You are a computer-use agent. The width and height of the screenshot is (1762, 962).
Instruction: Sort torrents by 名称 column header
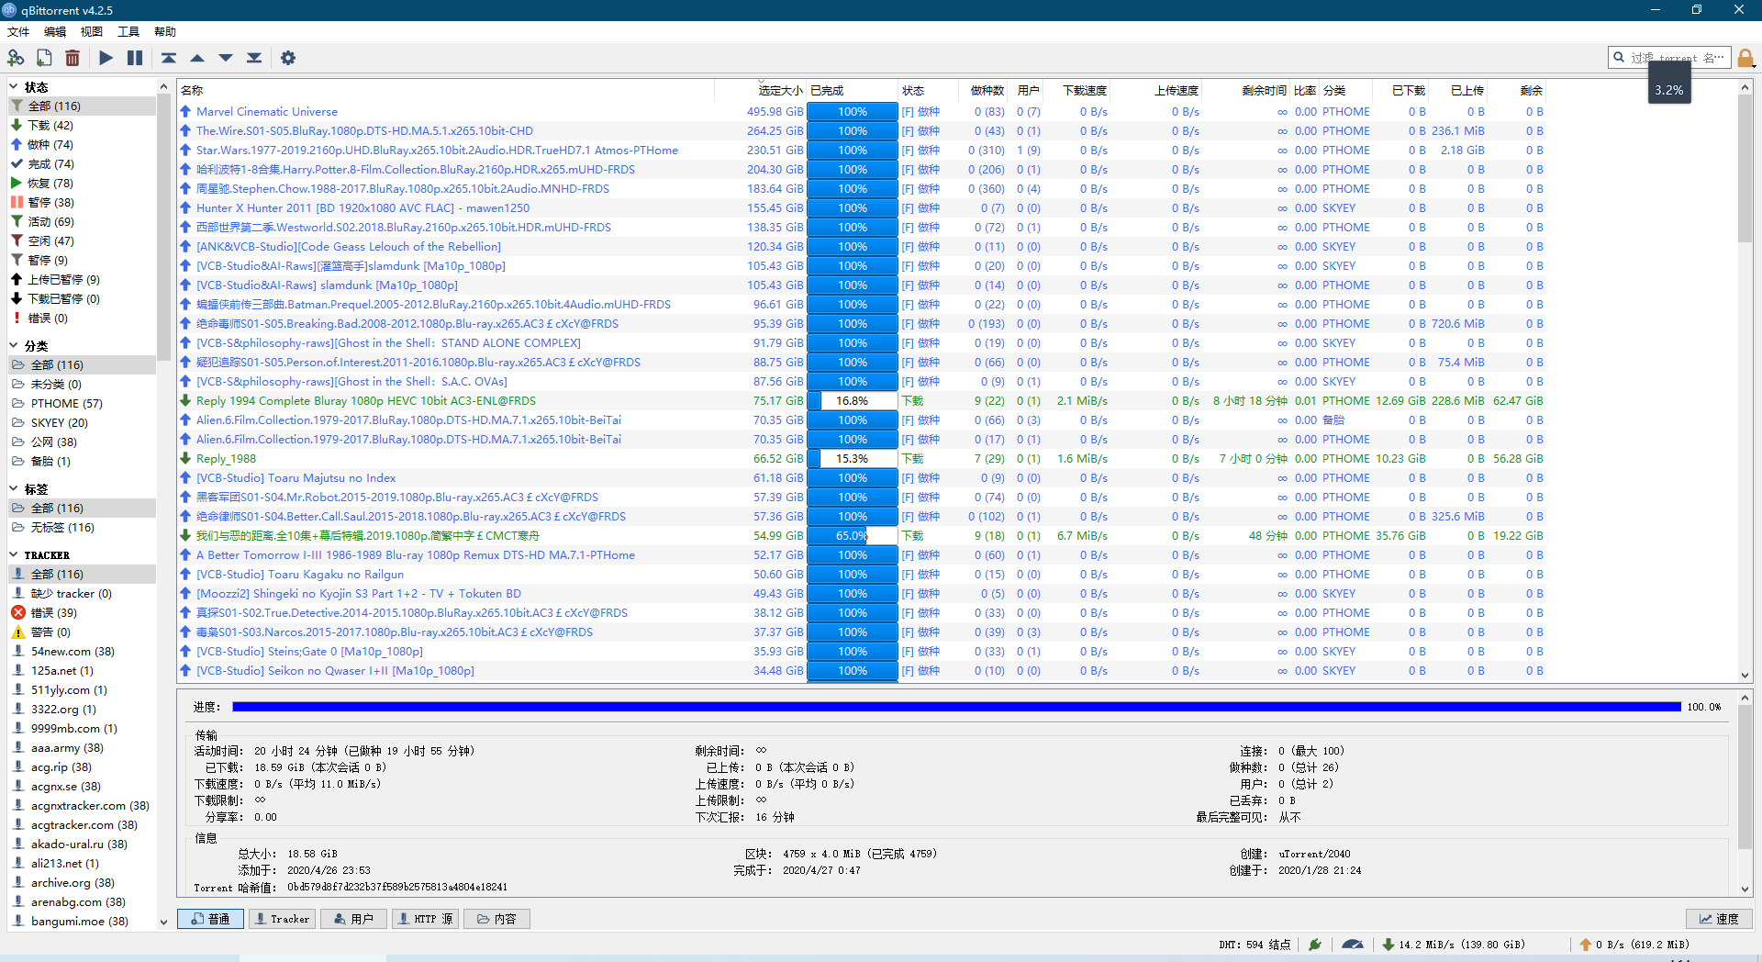(x=446, y=91)
